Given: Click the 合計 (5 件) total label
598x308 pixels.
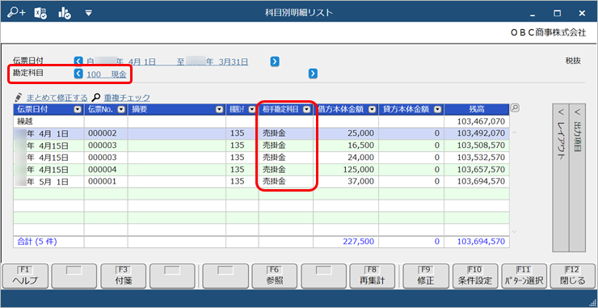Looking at the screenshot, I should coord(37,242).
